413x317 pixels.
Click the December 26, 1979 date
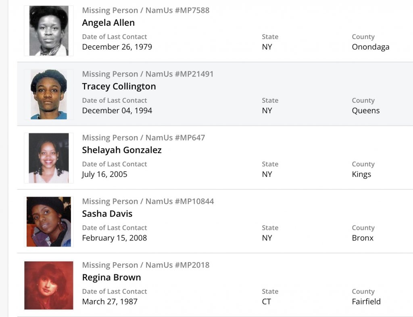(x=117, y=47)
